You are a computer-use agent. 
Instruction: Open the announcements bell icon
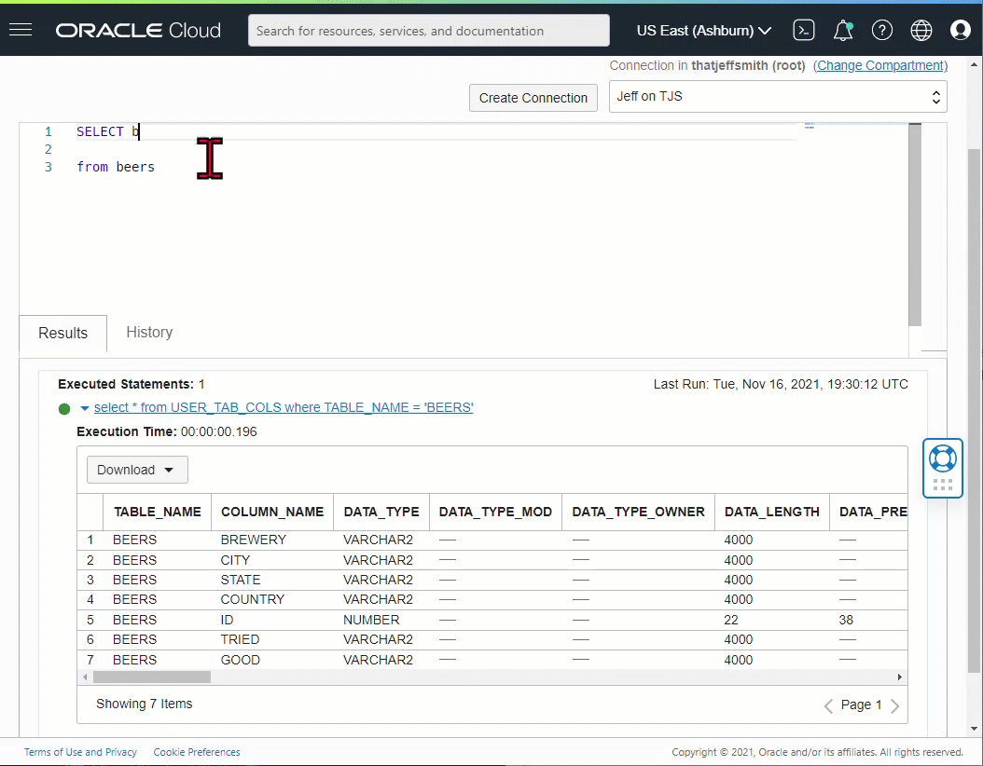[843, 30]
